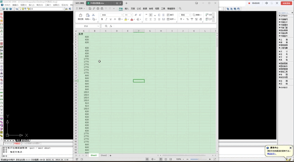Select cell A10 containing 1770
The image size is (294, 162).
(84, 59)
